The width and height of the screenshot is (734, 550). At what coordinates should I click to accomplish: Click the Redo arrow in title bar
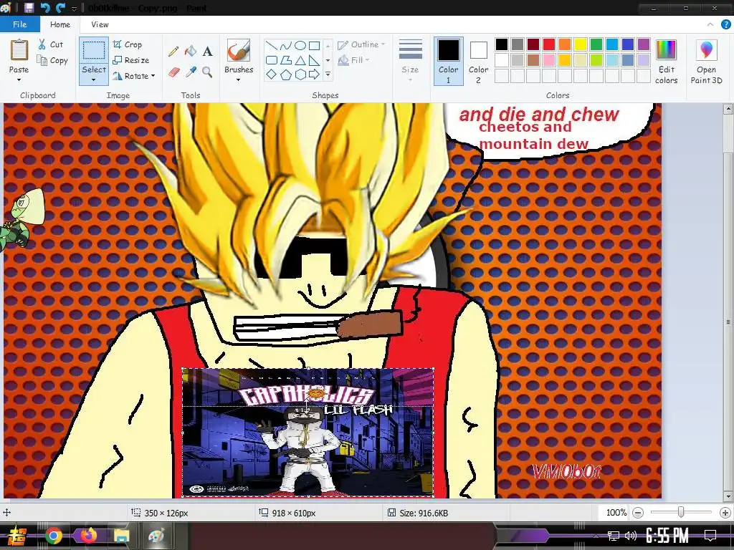60,7
